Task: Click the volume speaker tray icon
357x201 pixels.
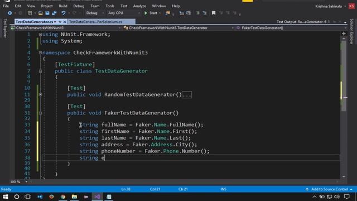Action: point(337,197)
